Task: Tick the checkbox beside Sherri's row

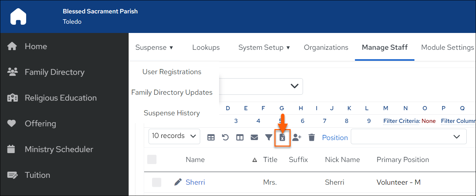Action: (x=156, y=182)
